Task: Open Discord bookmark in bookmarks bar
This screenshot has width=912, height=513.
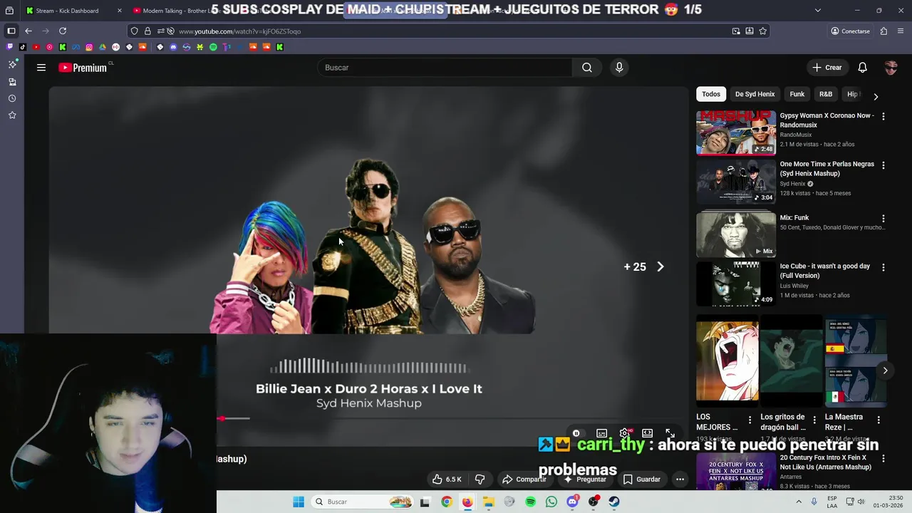Action: tap(173, 47)
